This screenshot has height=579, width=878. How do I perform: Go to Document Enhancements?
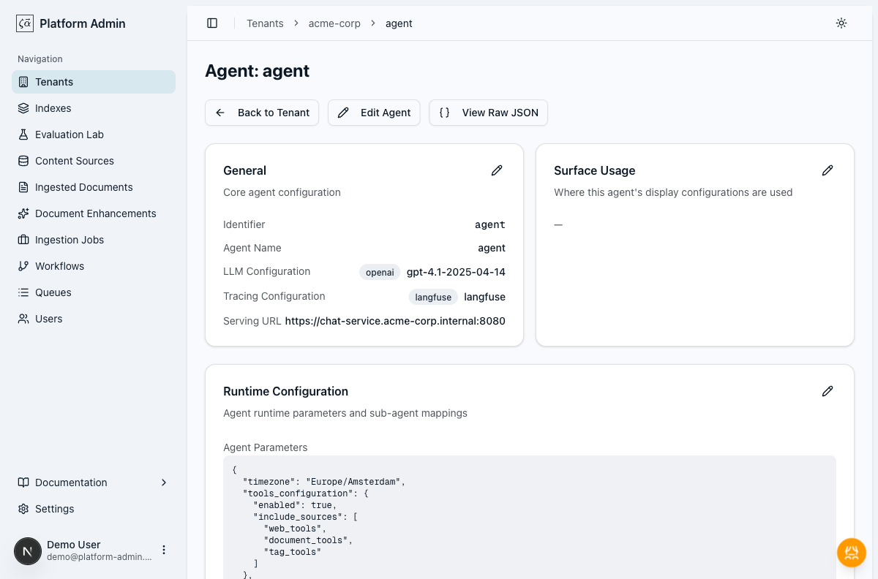[x=94, y=213]
